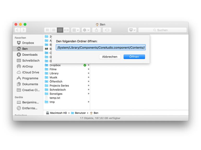The image size is (201, 150).
Task: Select the Library folder
Action: 67,73
